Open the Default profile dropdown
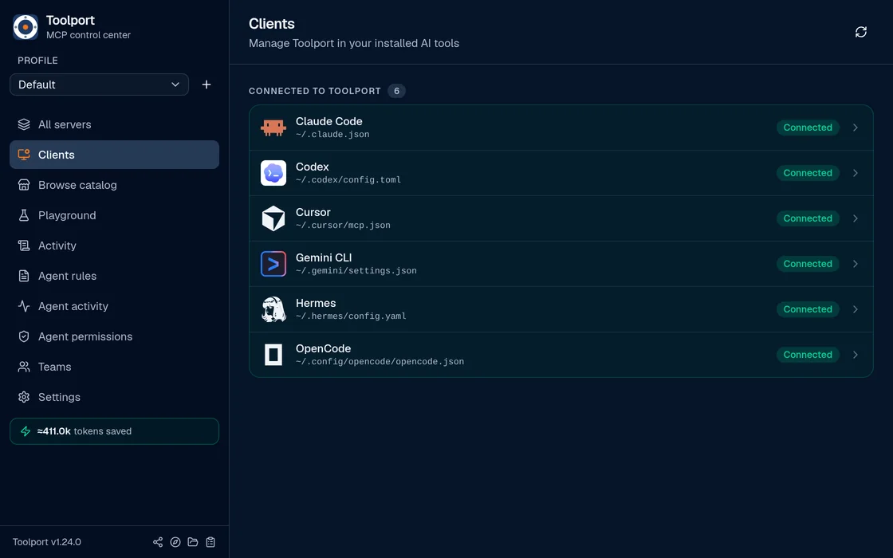This screenshot has height=558, width=893. [99, 84]
